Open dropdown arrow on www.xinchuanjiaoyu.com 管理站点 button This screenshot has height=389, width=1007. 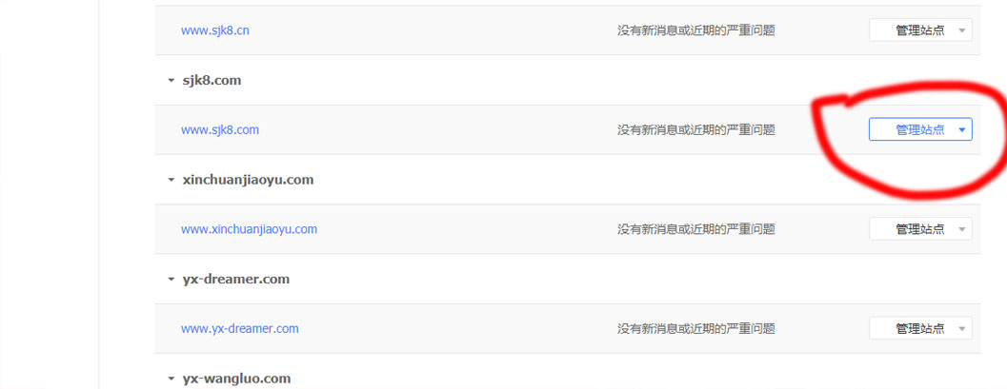[x=962, y=229]
